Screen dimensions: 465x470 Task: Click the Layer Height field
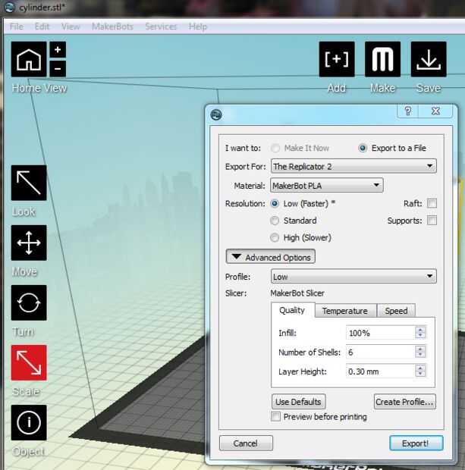click(x=381, y=371)
